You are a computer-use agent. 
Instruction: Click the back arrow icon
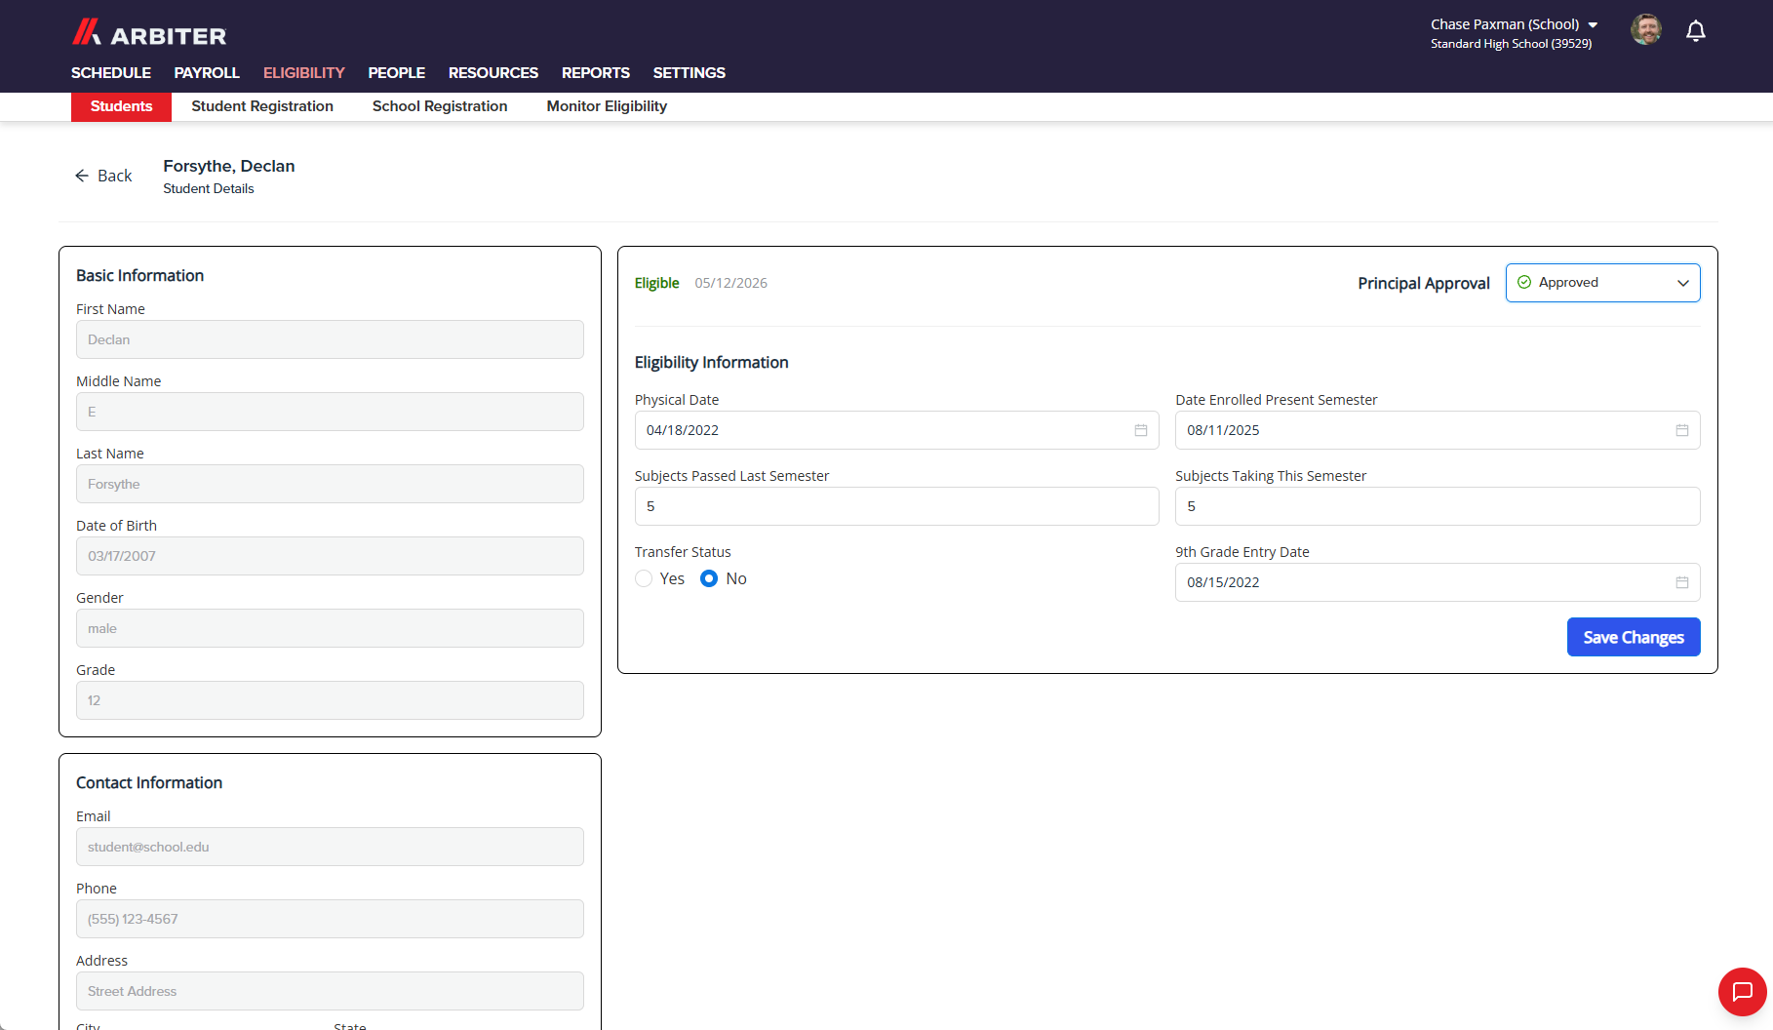tap(82, 176)
